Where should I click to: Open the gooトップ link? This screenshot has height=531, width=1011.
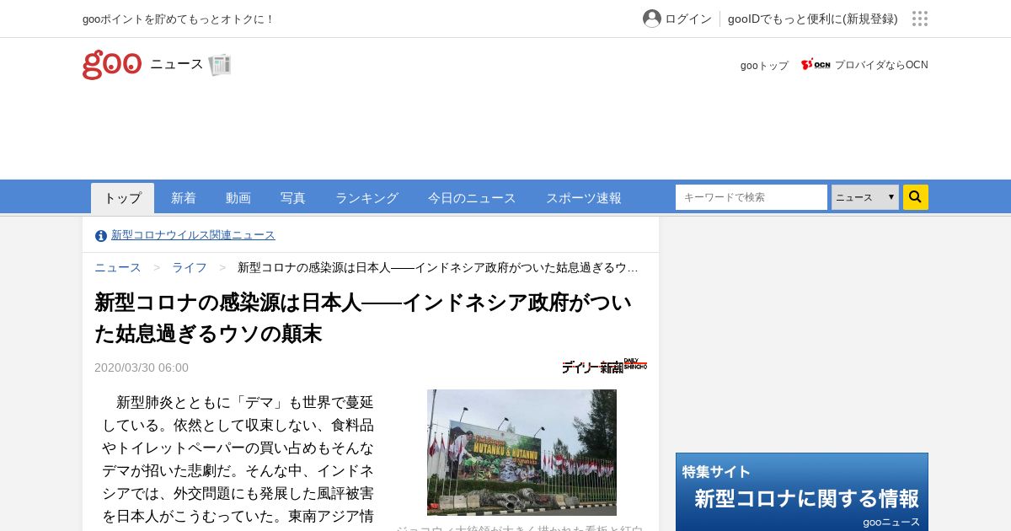pos(764,65)
